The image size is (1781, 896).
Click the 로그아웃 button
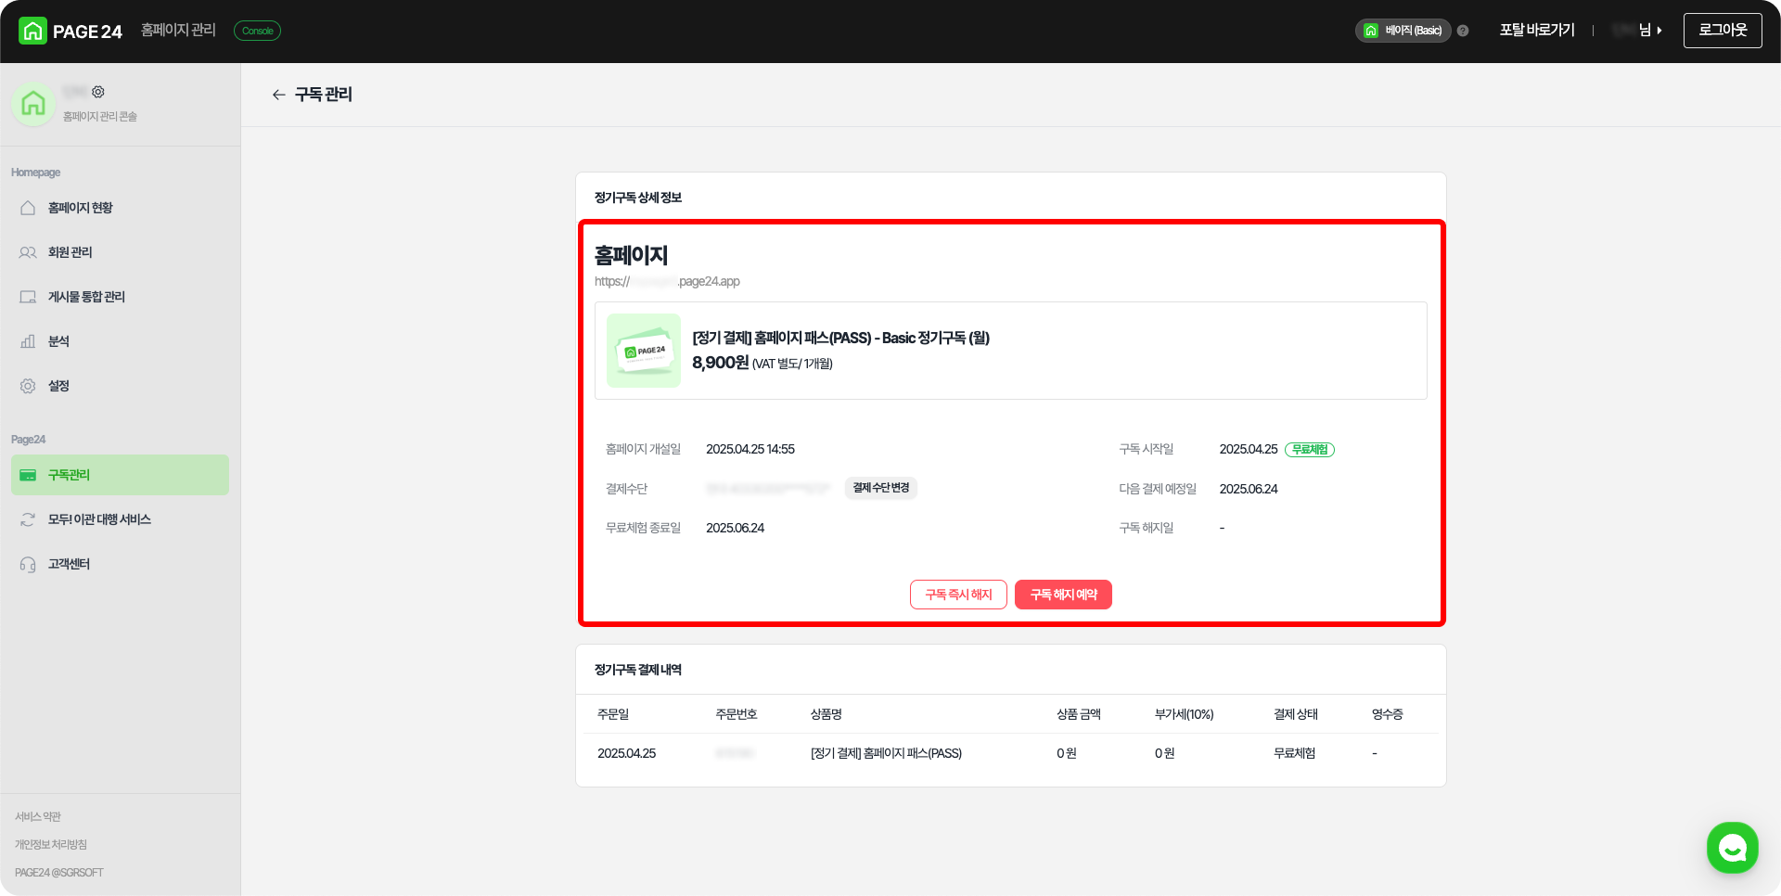pos(1723,31)
